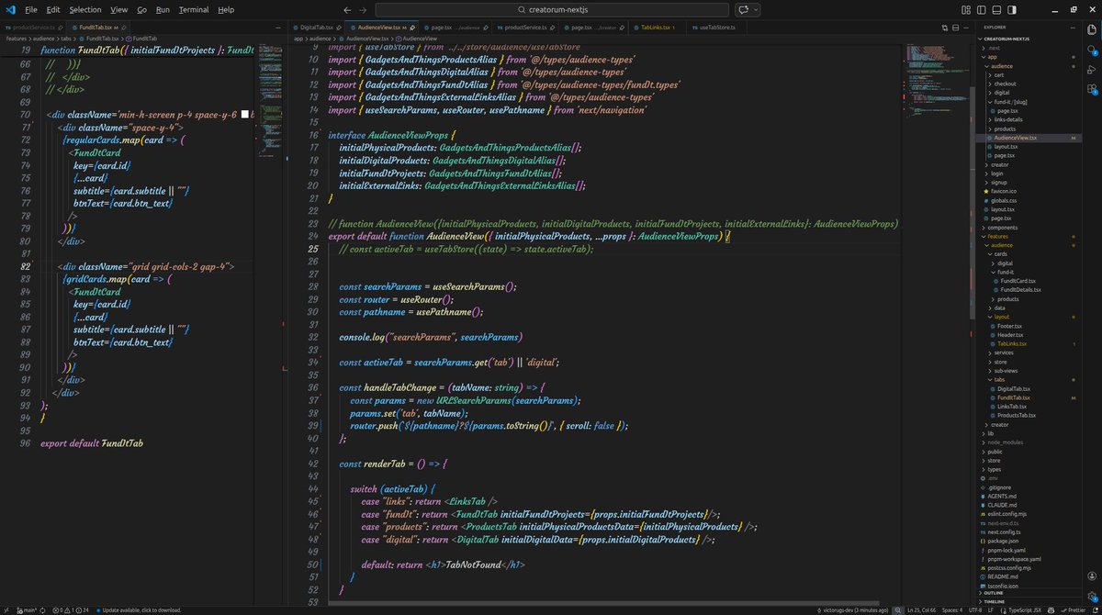Open the File menu
The width and height of the screenshot is (1102, 615).
[x=31, y=9]
